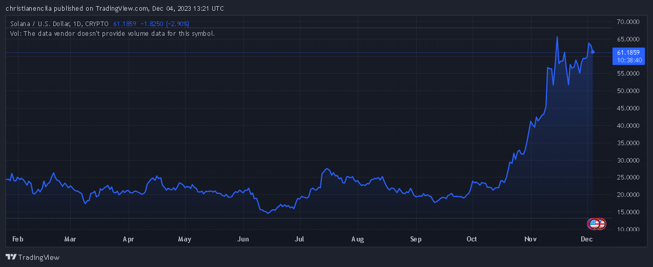This screenshot has width=653, height=267.
Task: Click the blue 61.1859 current price axis label
Action: pyautogui.click(x=628, y=52)
